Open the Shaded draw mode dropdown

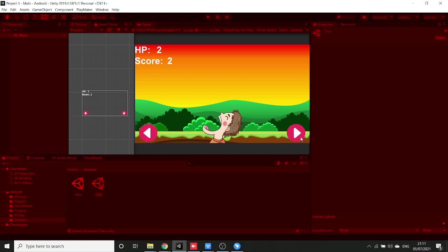pyautogui.click(x=86, y=30)
